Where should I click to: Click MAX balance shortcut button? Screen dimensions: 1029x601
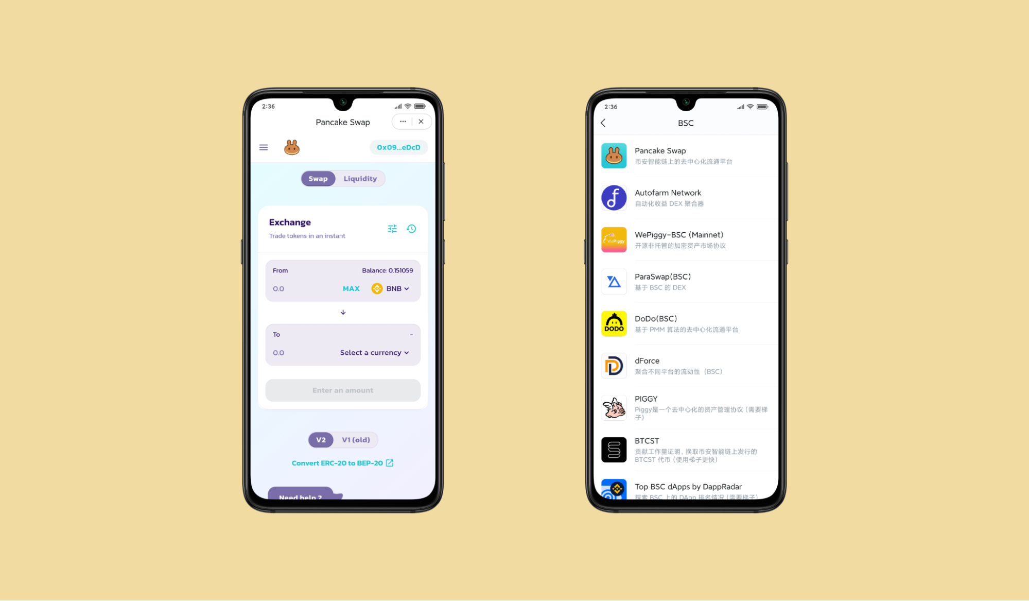pyautogui.click(x=351, y=288)
